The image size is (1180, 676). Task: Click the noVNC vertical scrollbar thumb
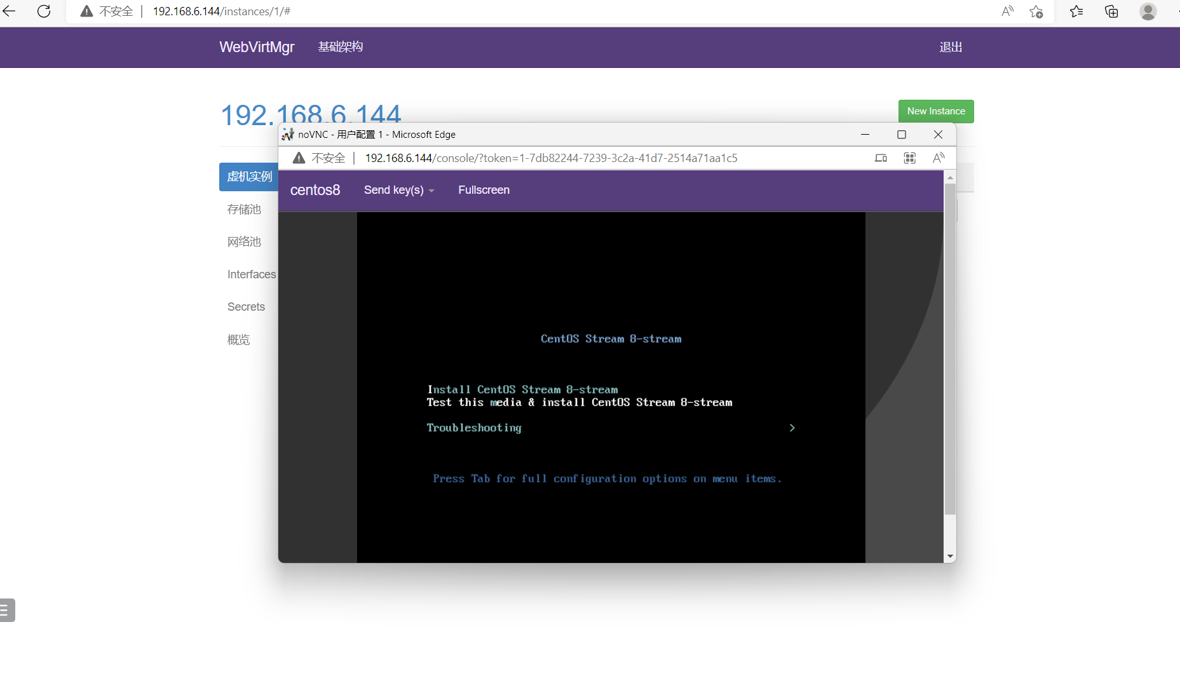(x=950, y=349)
